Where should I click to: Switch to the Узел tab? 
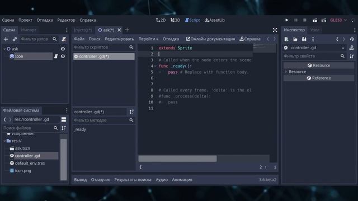point(315,30)
